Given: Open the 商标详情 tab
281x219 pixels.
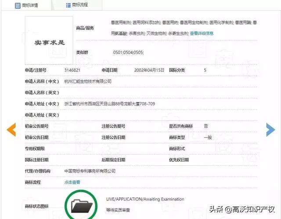Looking at the screenshot, I should click(x=26, y=5).
